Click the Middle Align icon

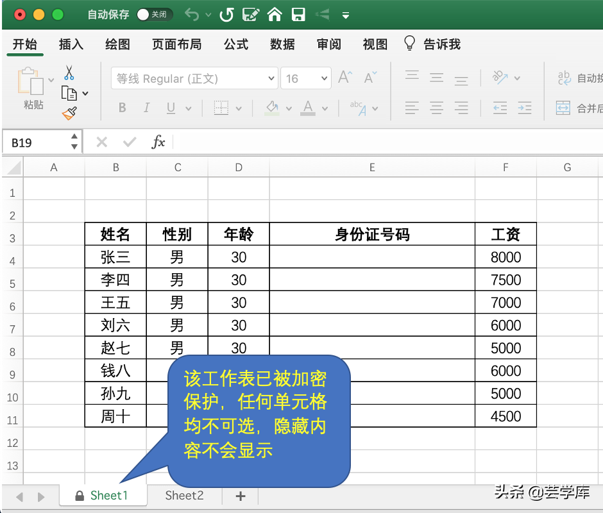[436, 78]
